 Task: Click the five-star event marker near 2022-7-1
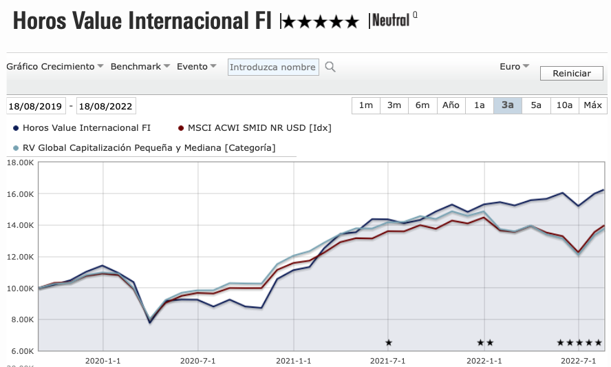tap(579, 342)
